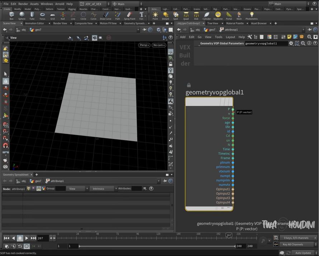
Task: Play the animation forward
Action: [27, 238]
